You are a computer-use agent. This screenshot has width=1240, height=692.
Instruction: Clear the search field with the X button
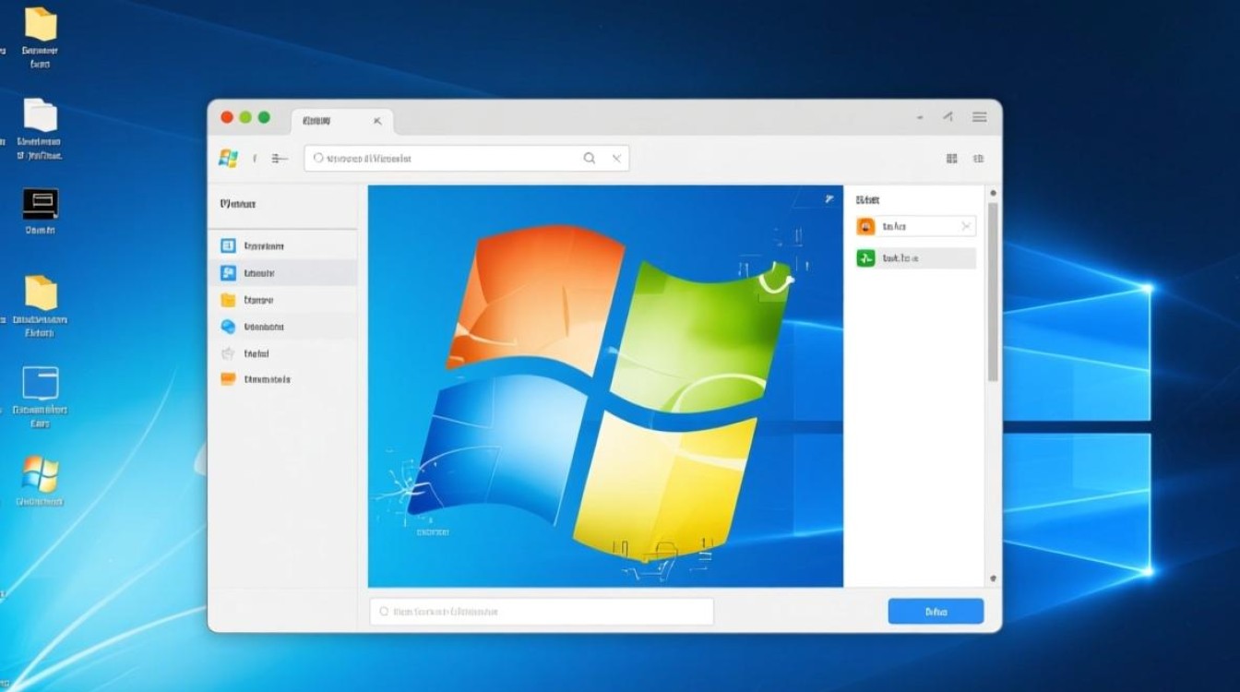click(616, 158)
